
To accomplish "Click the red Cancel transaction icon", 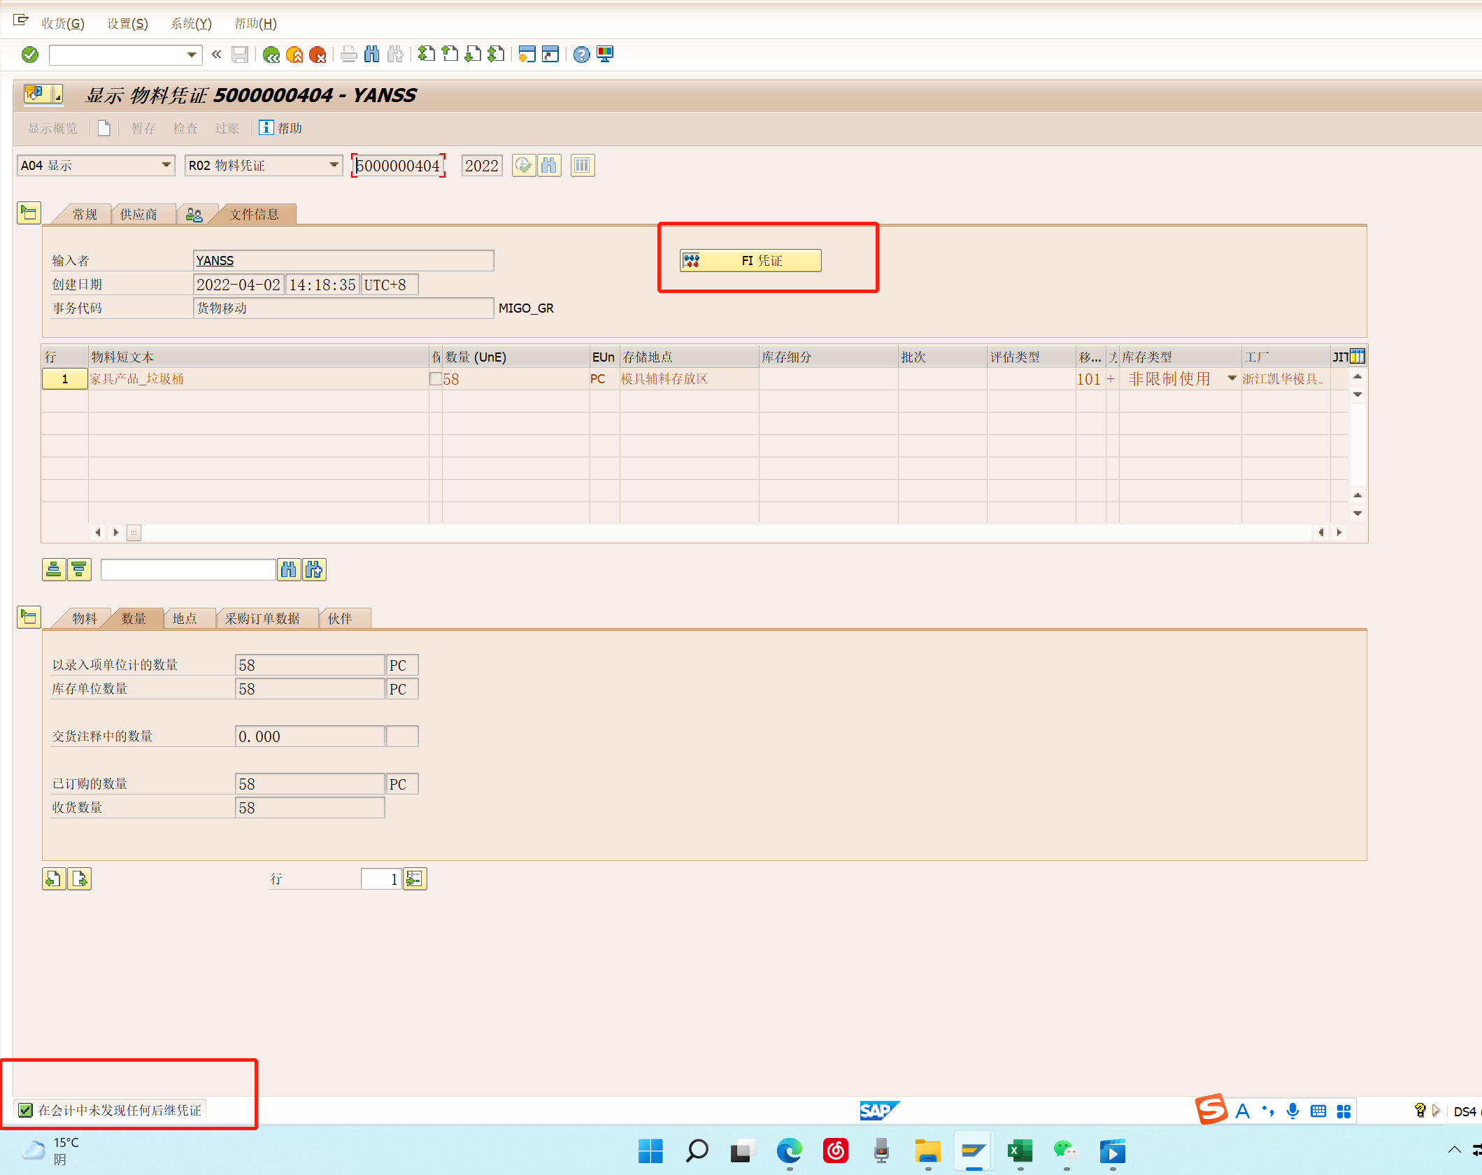I will [x=318, y=55].
